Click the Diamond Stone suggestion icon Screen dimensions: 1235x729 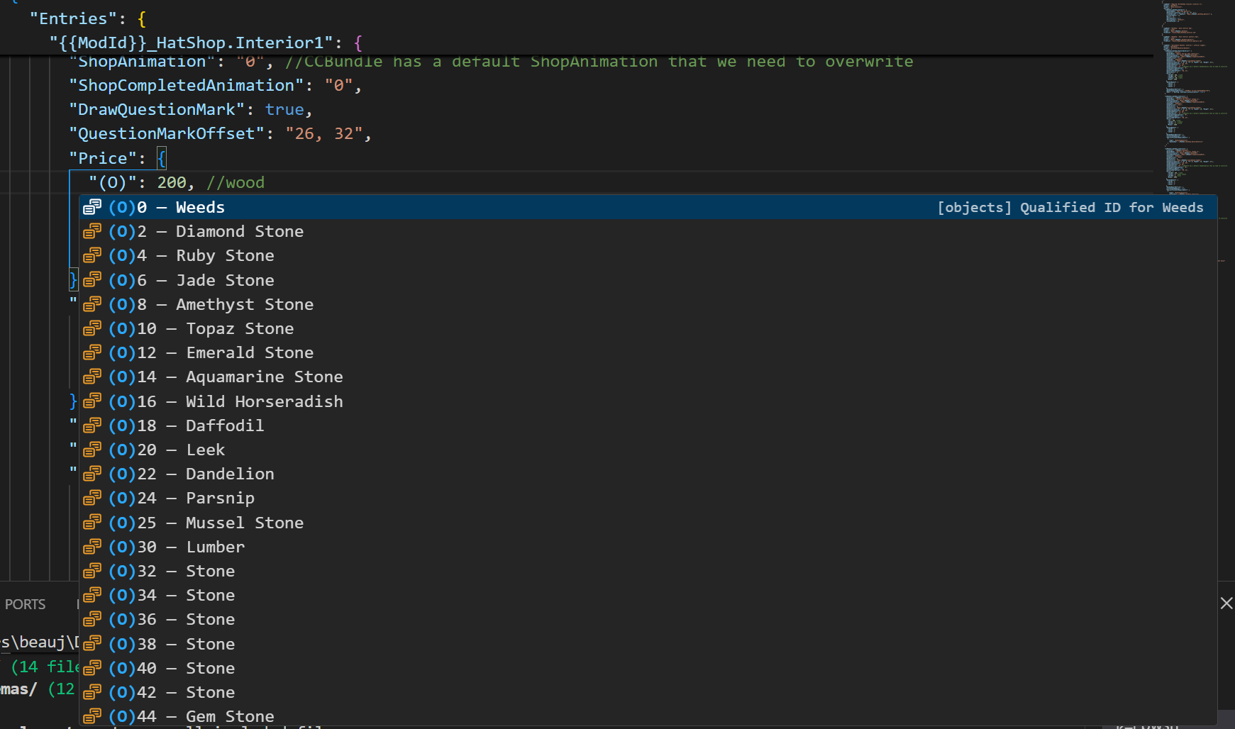pos(92,231)
